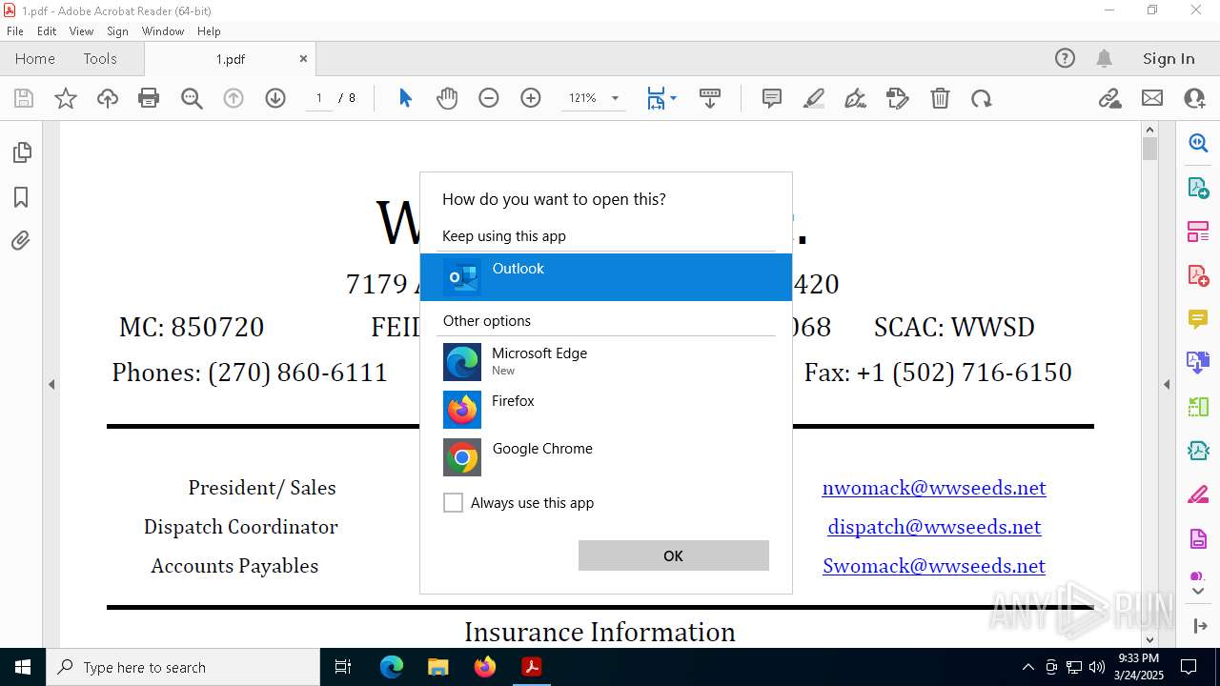The width and height of the screenshot is (1220, 686).
Task: Add a sticky note comment
Action: coord(772,98)
